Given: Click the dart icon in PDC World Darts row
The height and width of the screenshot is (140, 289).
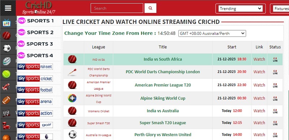Looking at the screenshot, I should tap(72, 72).
